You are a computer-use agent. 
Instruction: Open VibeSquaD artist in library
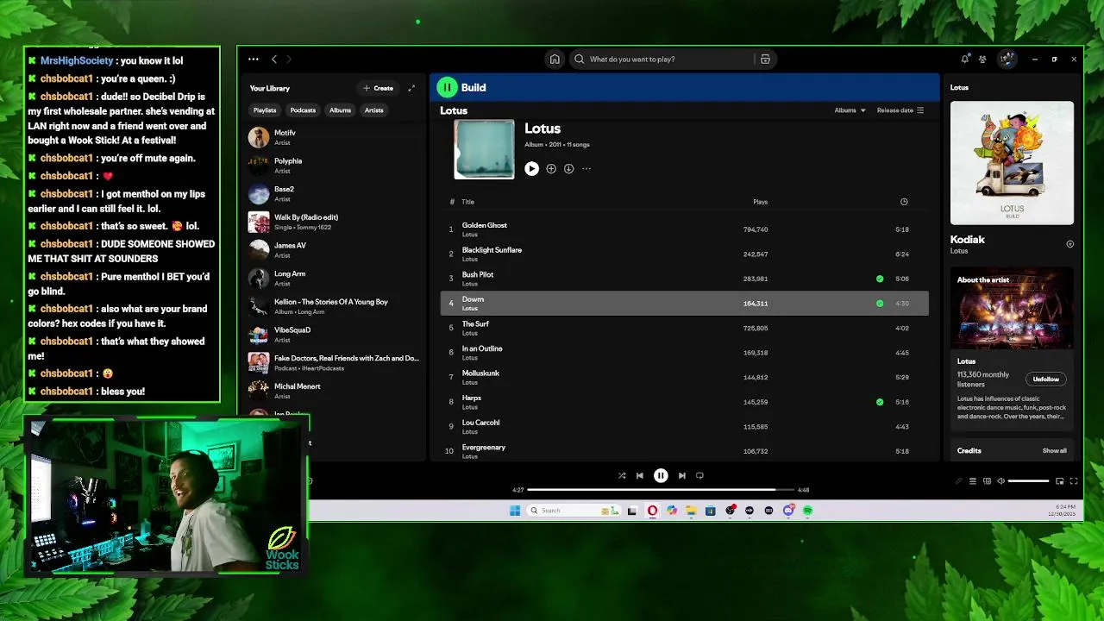(x=333, y=335)
